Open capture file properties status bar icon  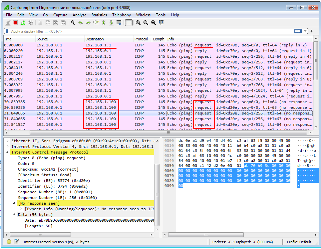[x=16, y=242]
